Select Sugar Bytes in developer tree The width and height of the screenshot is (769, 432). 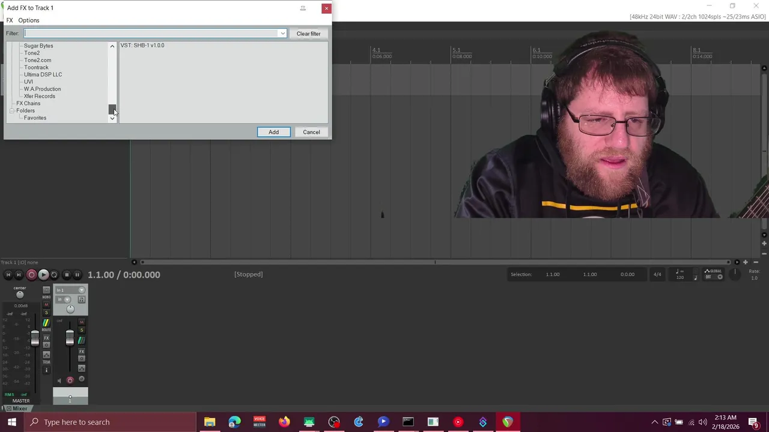click(38, 46)
